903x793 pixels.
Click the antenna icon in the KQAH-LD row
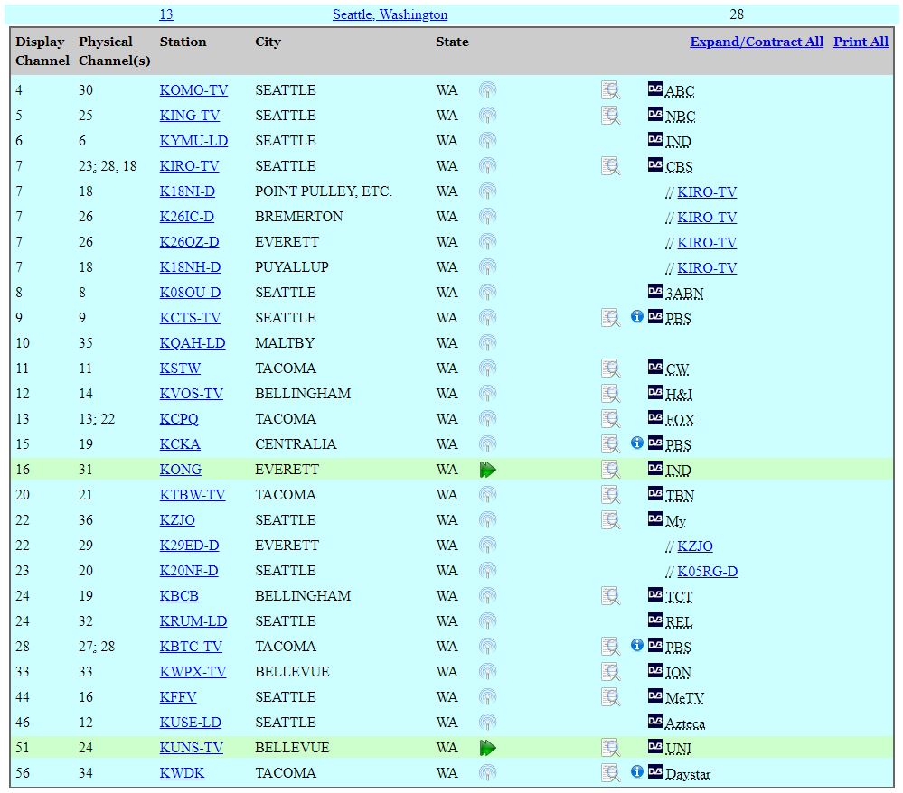click(x=487, y=343)
